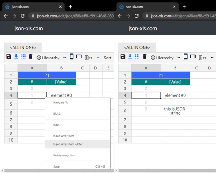The image size is (216, 173).
Task: Click the trash icon in right window toolbar
Action: click(144, 57)
